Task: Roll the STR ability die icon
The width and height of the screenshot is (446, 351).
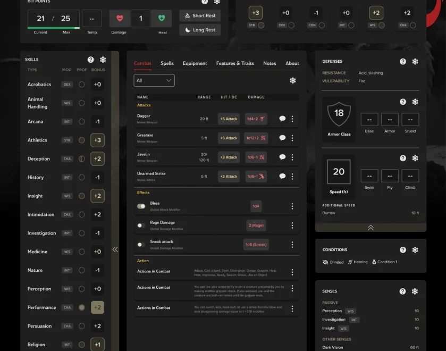Action: 262,24
